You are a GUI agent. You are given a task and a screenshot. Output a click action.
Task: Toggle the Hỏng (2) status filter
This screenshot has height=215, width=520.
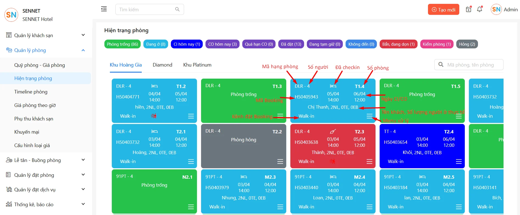(467, 44)
